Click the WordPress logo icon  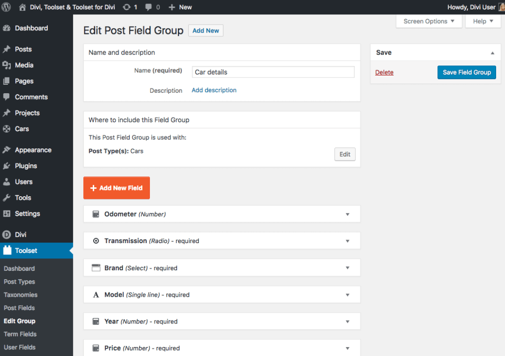coord(6,7)
